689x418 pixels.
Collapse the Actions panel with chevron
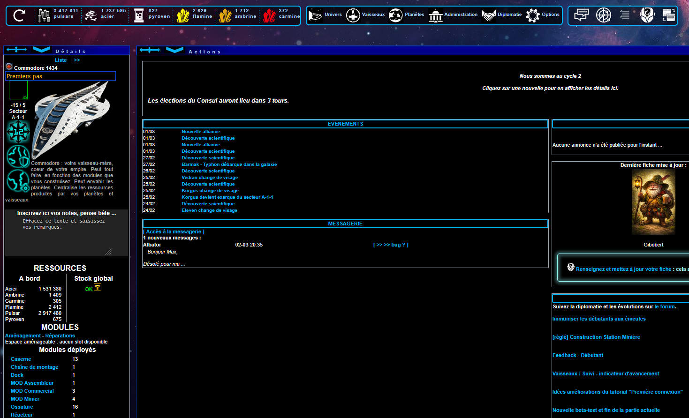coord(174,50)
